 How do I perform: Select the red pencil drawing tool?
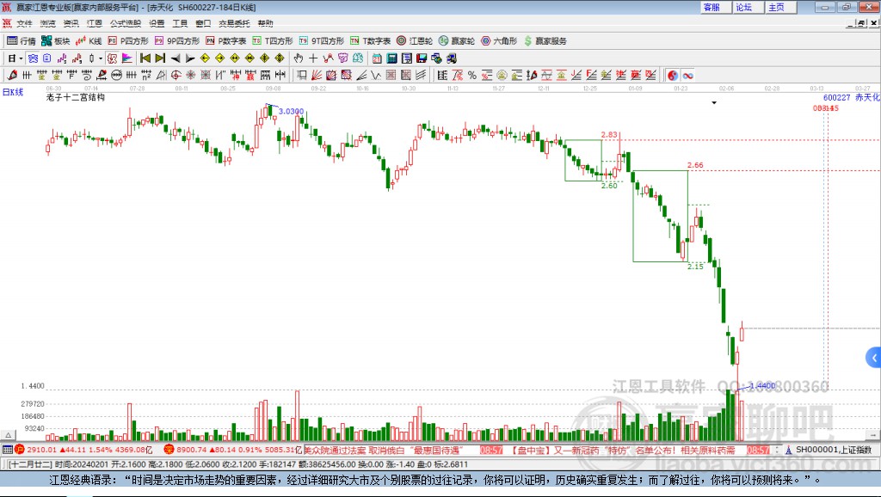pyautogui.click(x=12, y=76)
